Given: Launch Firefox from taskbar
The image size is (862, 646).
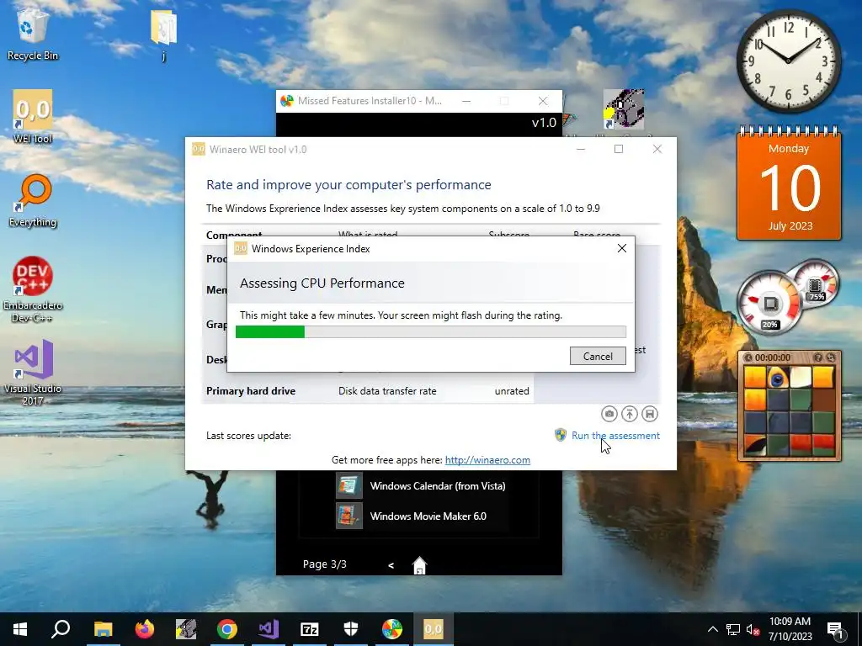Looking at the screenshot, I should point(145,629).
